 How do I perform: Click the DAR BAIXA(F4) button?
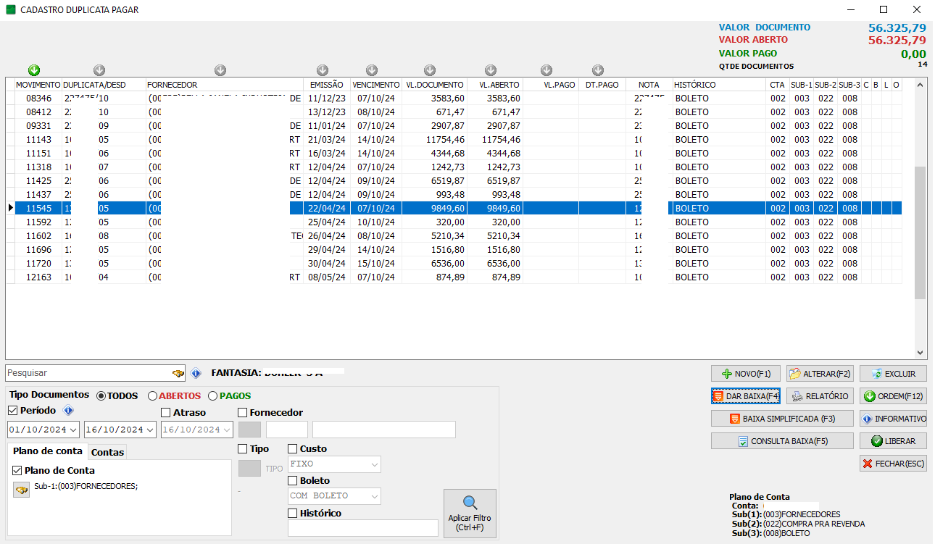tap(746, 396)
